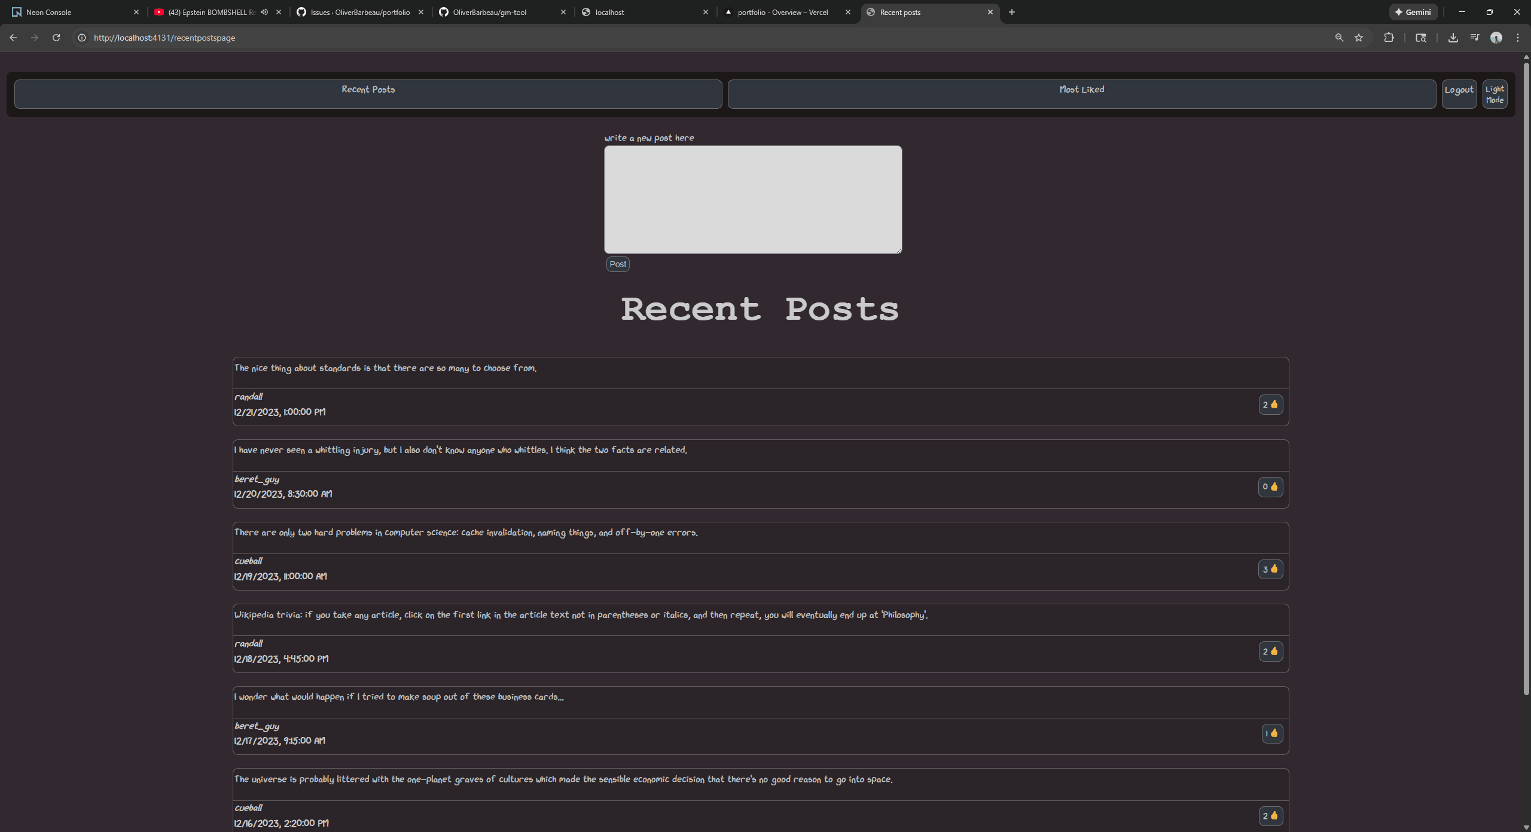1531x832 pixels.
Task: Open the Extensions puzzle-piece icon
Action: coord(1389,37)
